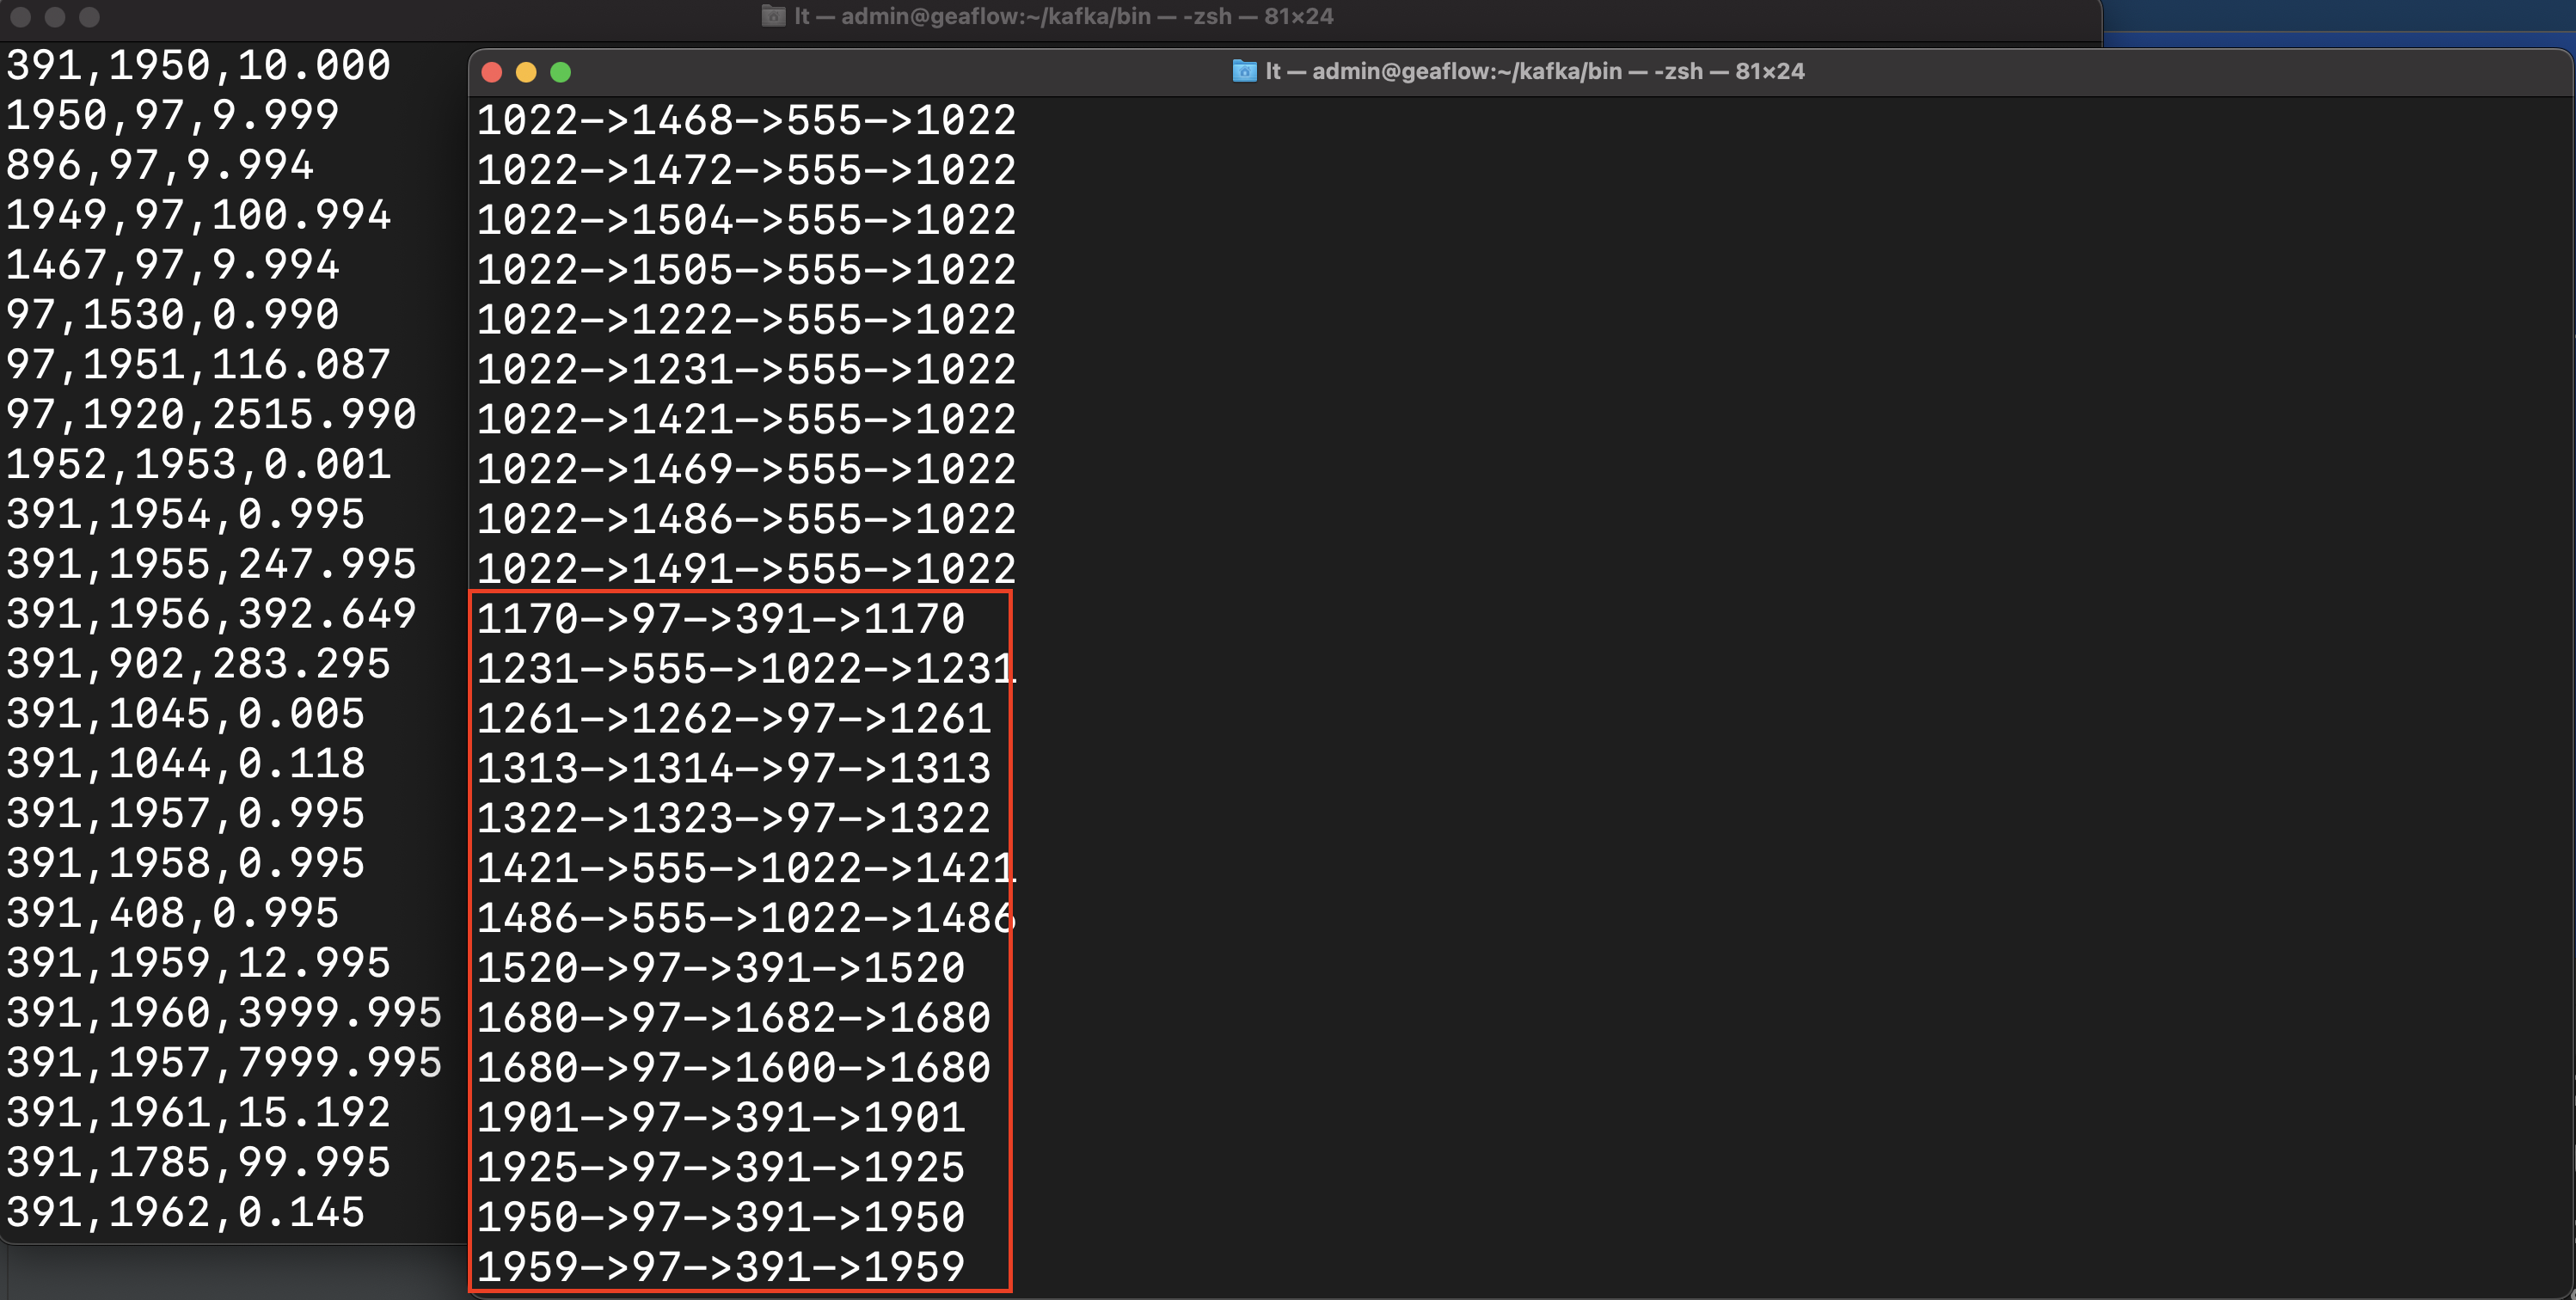Viewport: 2576px width, 1300px height.
Task: Click line '1022->1504->555->1022'
Action: click(746, 220)
